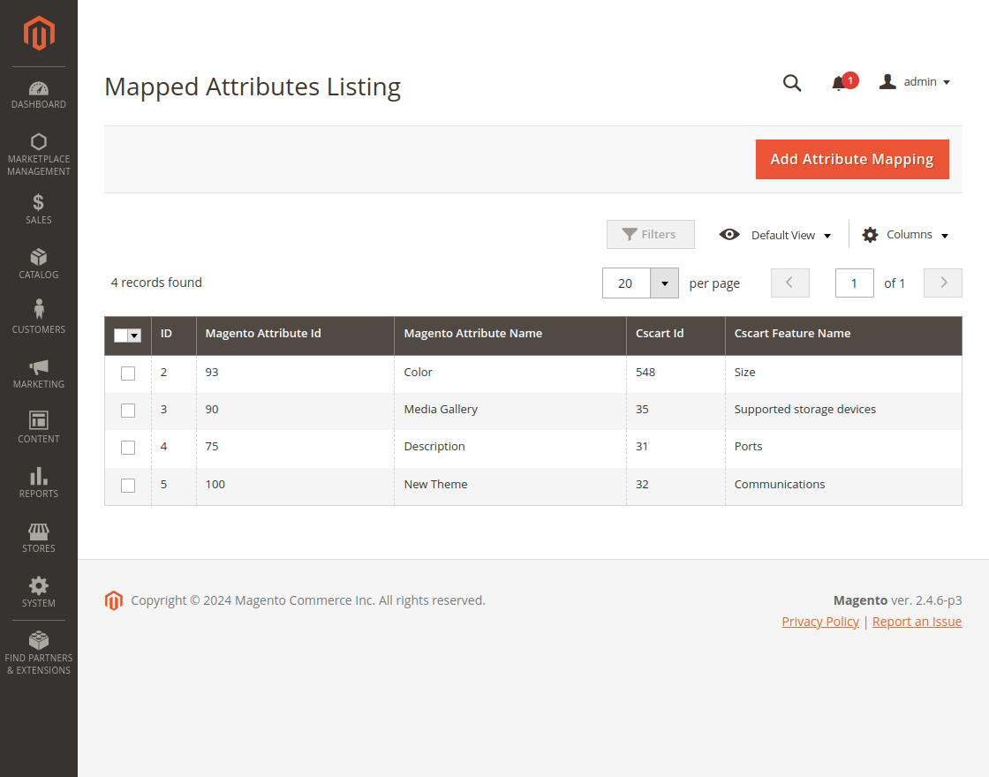Screen dimensions: 989x777
Task: Sort by Magento Attribute Name column header
Action: [x=473, y=334]
